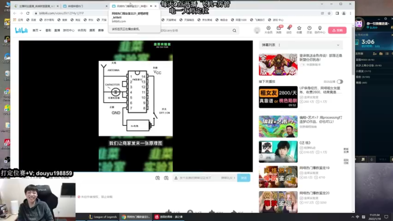Click the video player area
This screenshot has width=393, height=221.
pyautogui.click(x=136, y=106)
